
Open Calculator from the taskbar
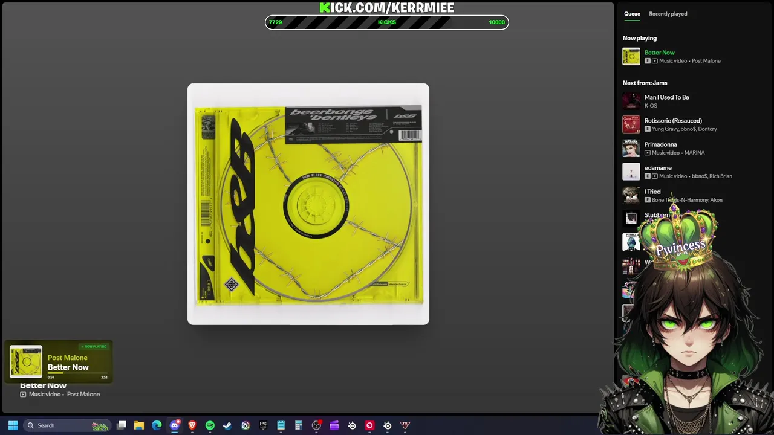(x=299, y=425)
